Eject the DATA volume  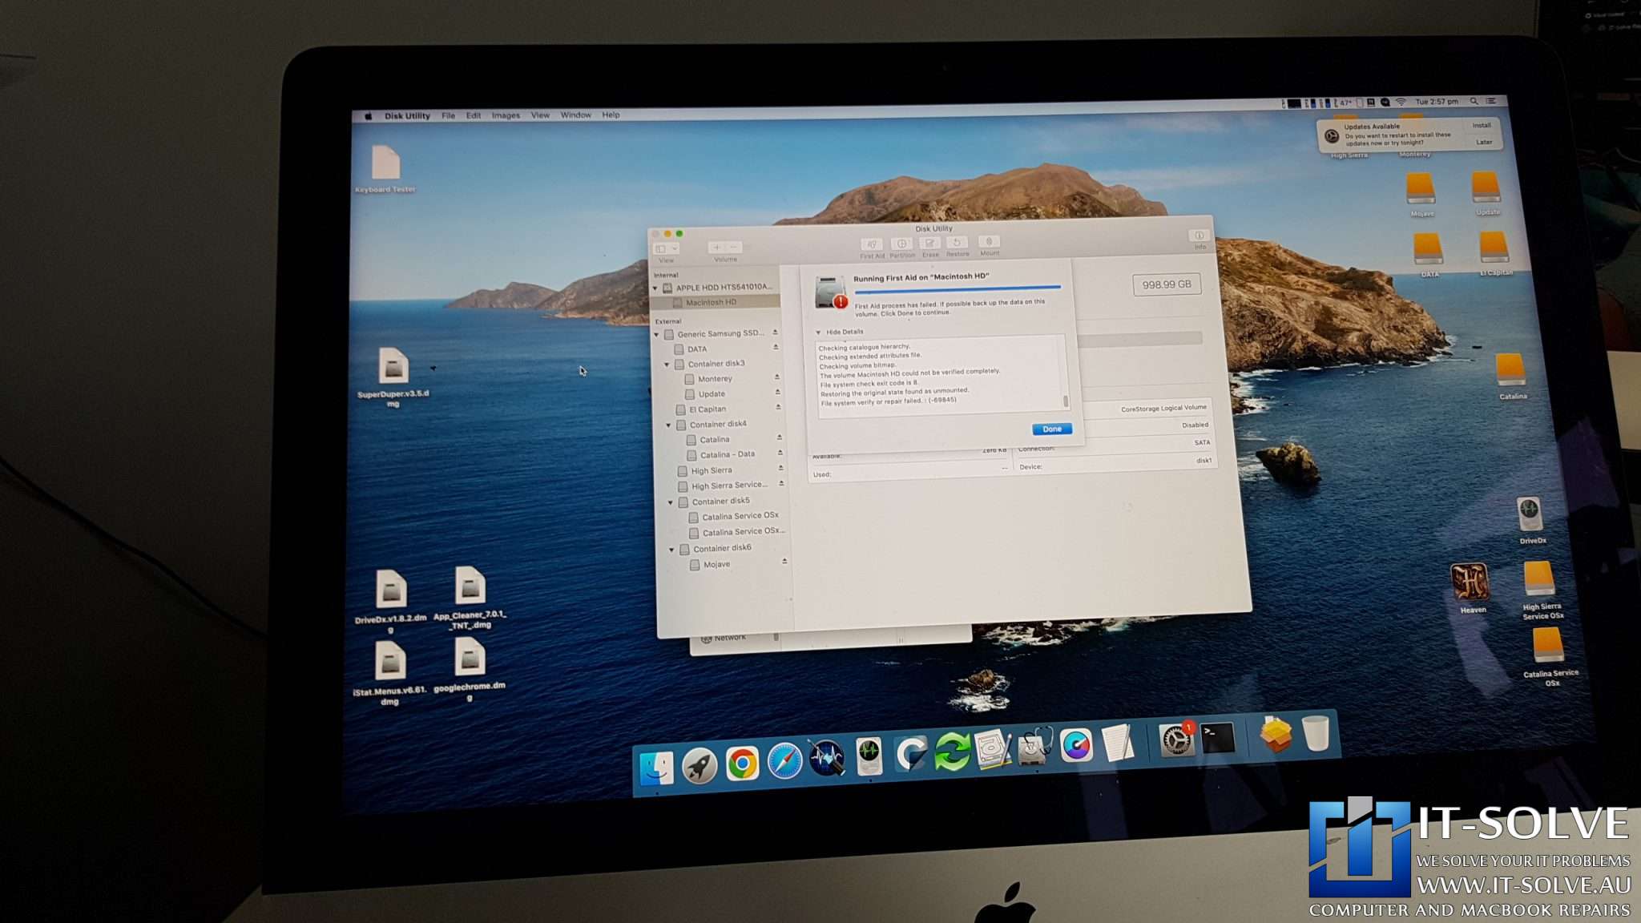775,349
